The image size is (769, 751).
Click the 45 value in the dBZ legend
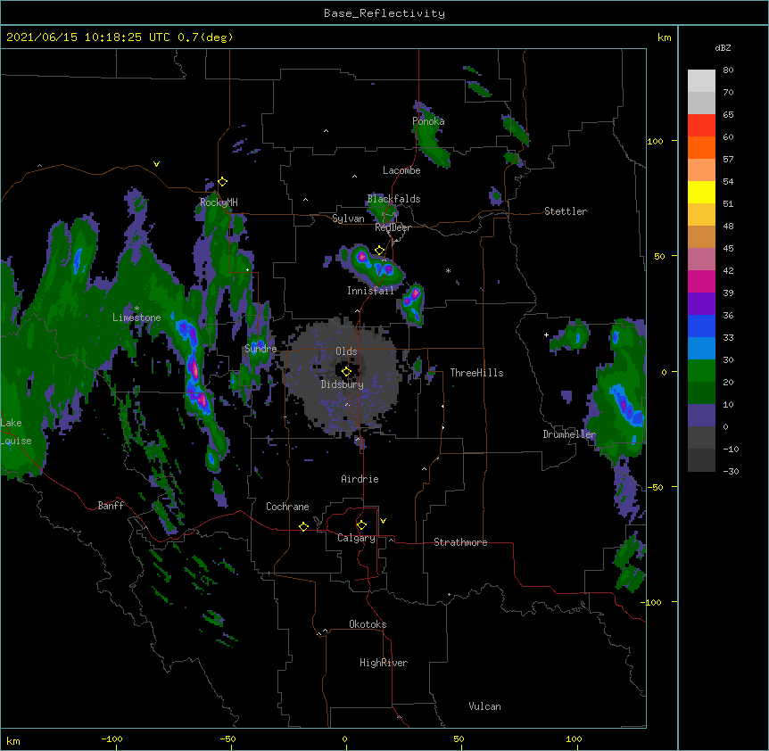click(x=728, y=249)
